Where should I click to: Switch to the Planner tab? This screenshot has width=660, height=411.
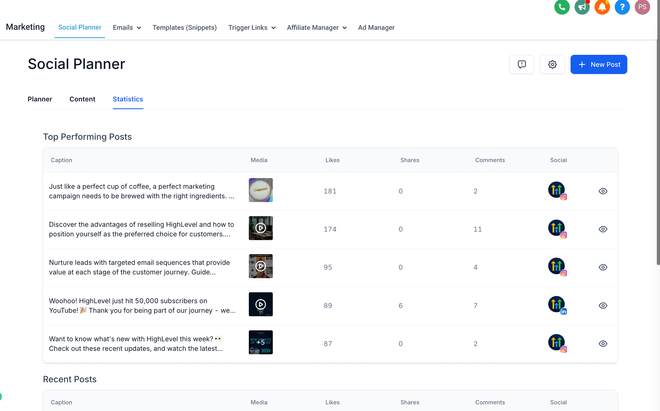(40, 99)
